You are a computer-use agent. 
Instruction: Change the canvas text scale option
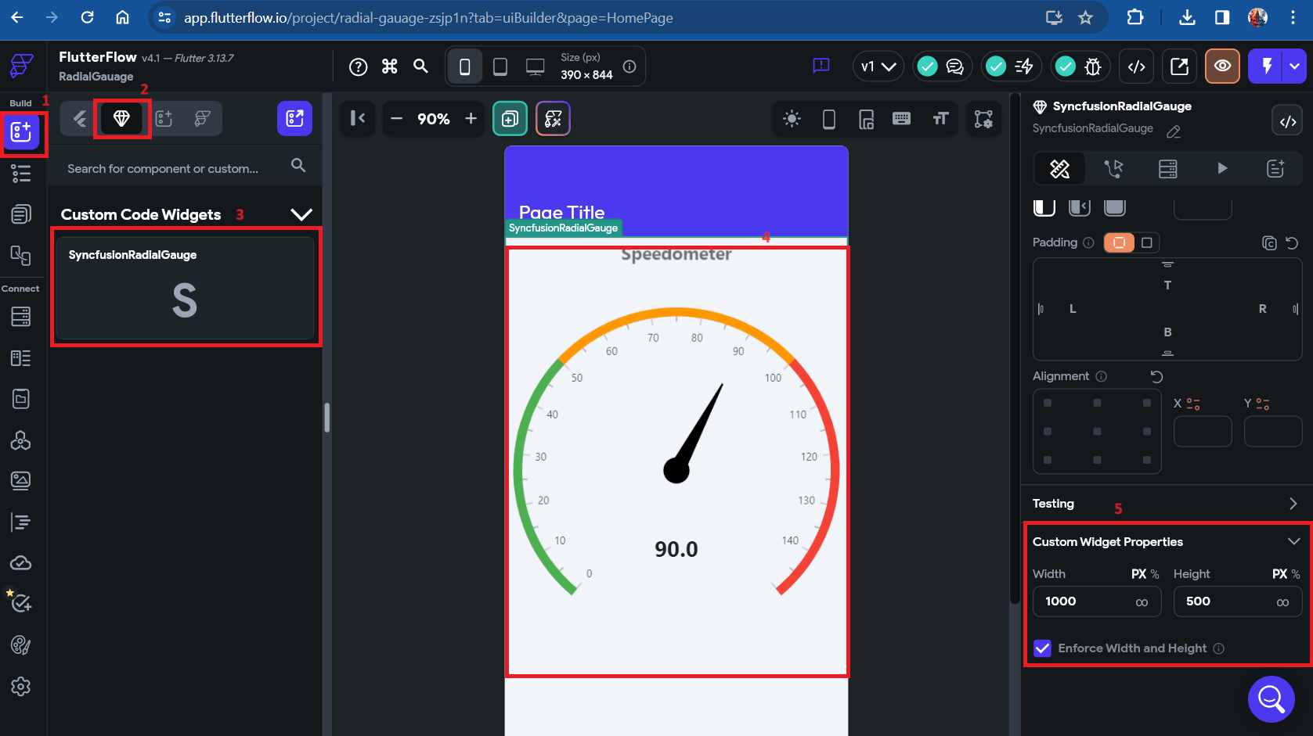tap(940, 119)
